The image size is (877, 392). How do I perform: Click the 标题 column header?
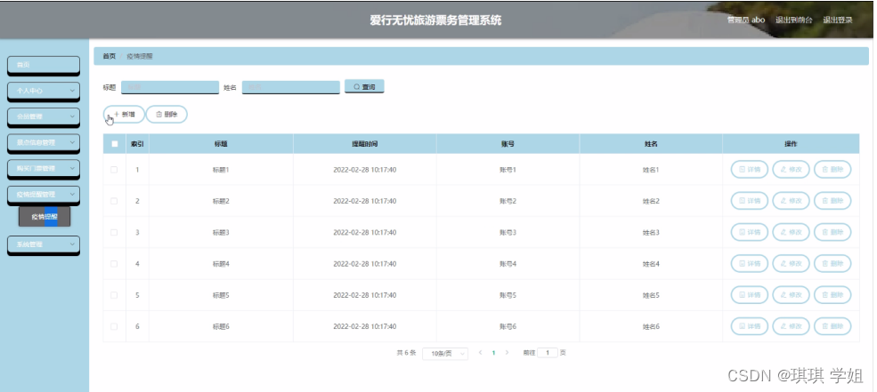pyautogui.click(x=221, y=143)
